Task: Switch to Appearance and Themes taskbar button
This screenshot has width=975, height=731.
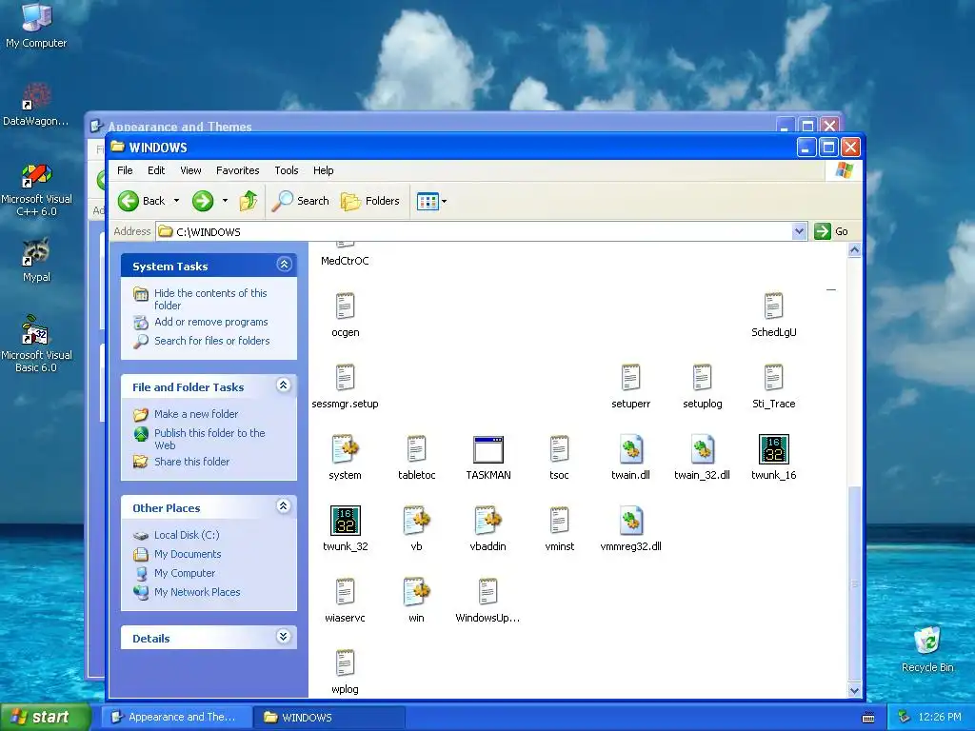Action: [176, 718]
